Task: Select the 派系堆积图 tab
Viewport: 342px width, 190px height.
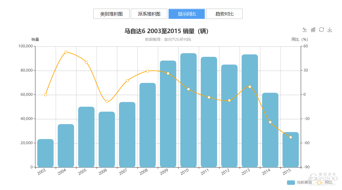Action: coord(149,14)
